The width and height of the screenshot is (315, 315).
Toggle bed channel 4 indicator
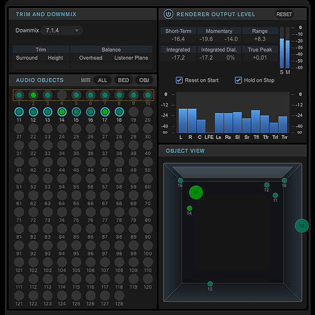point(62,95)
